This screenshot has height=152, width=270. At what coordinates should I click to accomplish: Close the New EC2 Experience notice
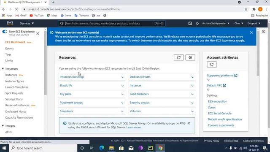(x=38, y=33)
